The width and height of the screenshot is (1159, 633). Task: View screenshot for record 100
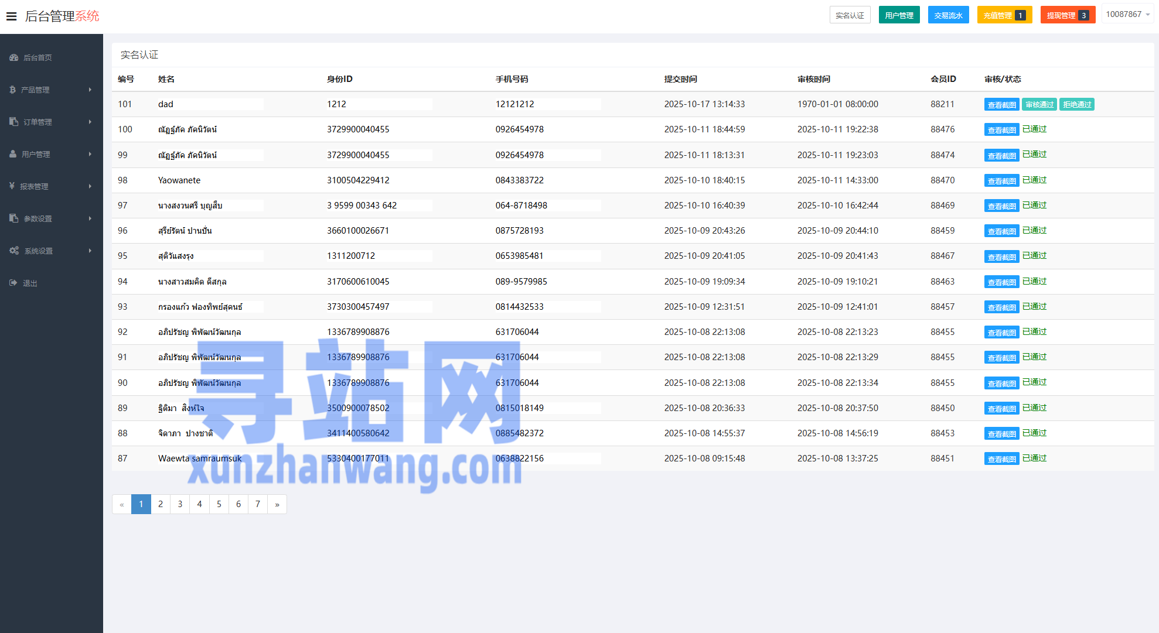[x=1001, y=130]
